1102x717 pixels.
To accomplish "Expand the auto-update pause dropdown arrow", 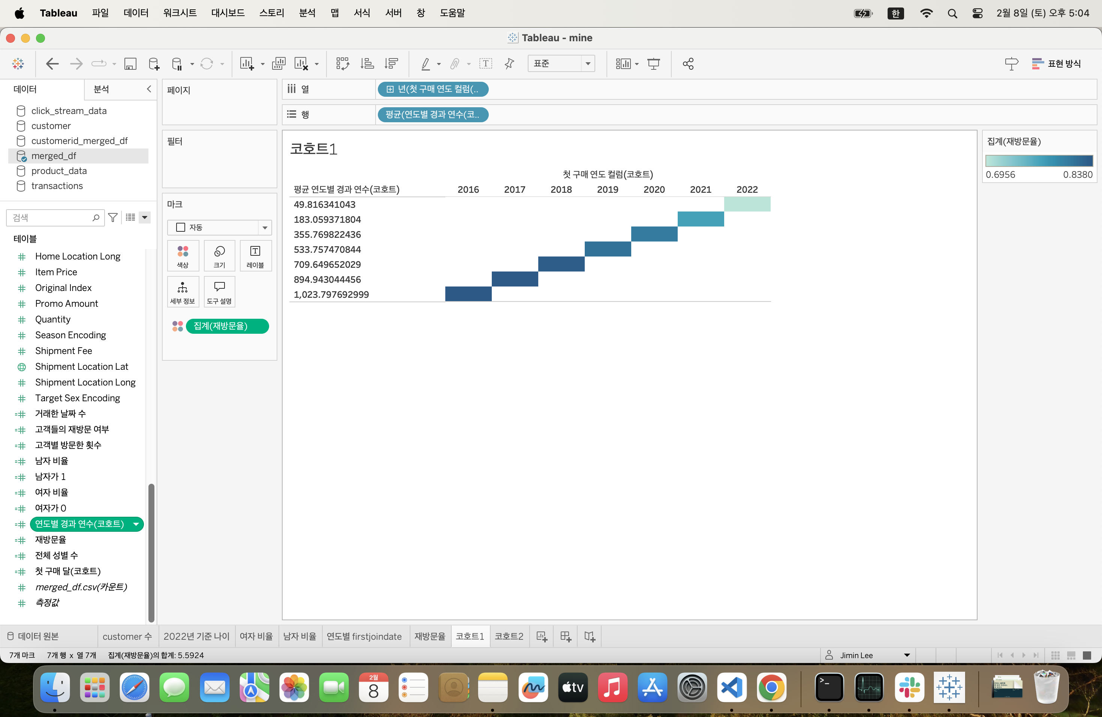I will click(192, 64).
